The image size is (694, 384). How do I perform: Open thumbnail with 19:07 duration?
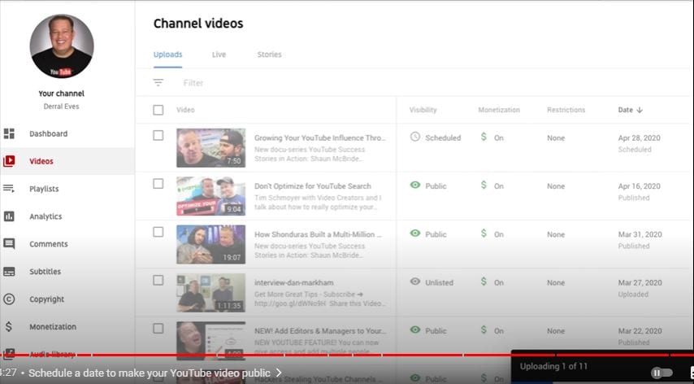pos(210,245)
